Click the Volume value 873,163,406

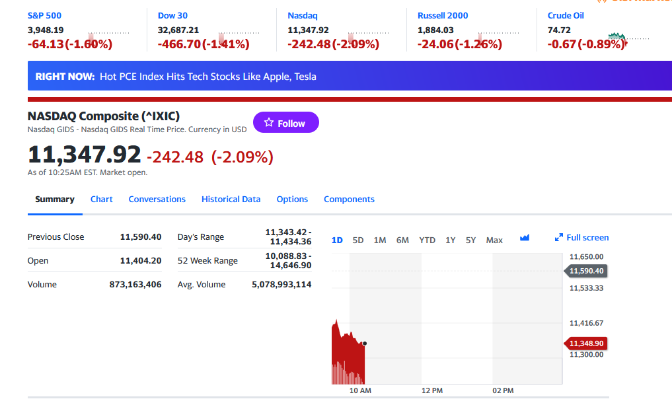click(x=135, y=285)
